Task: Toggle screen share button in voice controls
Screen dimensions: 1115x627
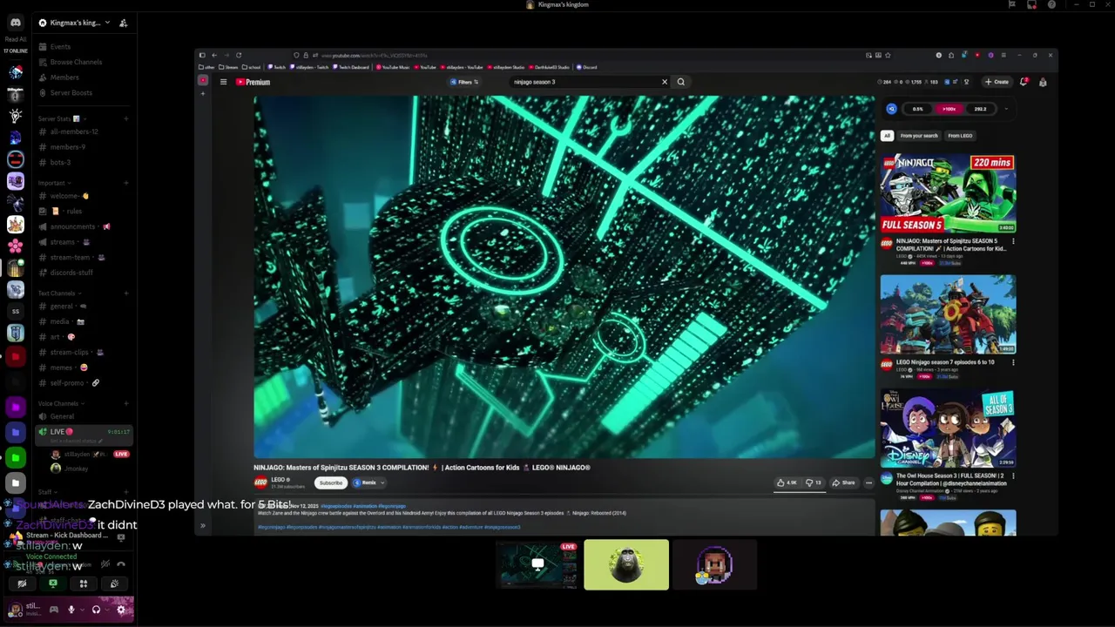Action: 53,584
